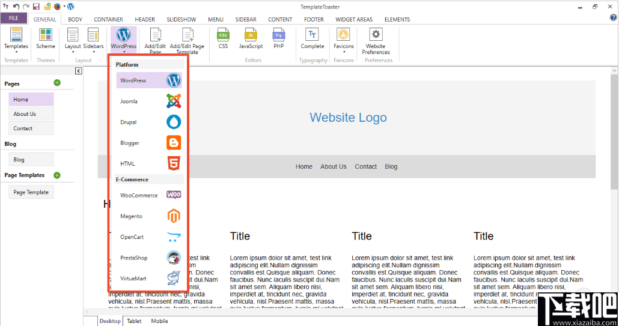Switch to the WIDGET AREAS tab

coord(354,19)
